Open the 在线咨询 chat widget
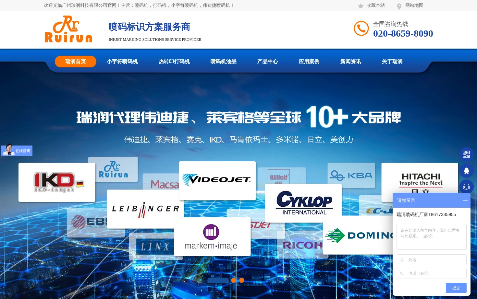The height and width of the screenshot is (299, 477). point(17,150)
